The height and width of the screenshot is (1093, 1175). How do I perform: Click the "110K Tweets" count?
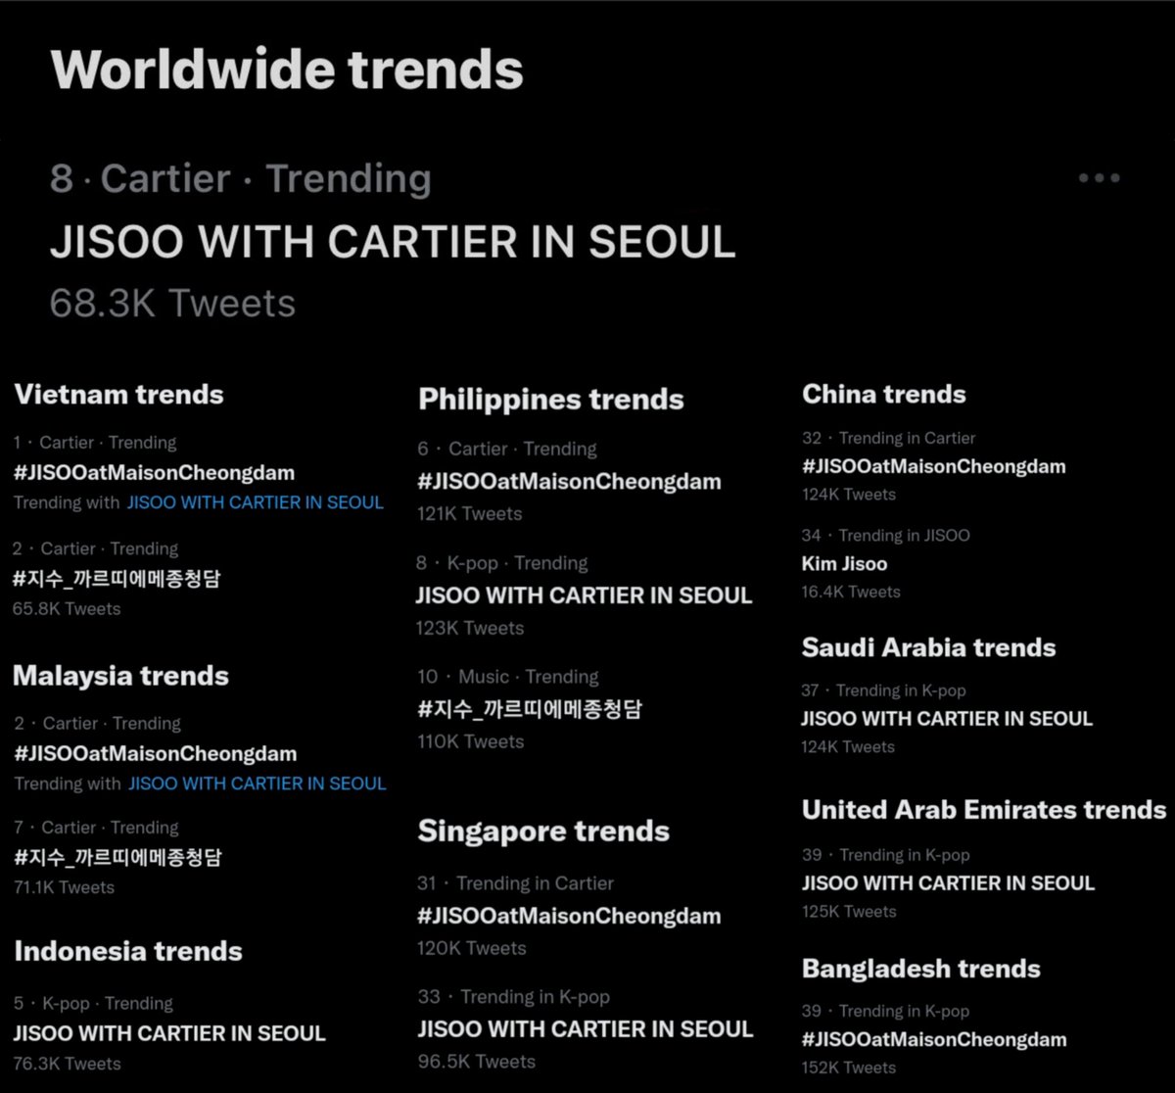click(470, 741)
